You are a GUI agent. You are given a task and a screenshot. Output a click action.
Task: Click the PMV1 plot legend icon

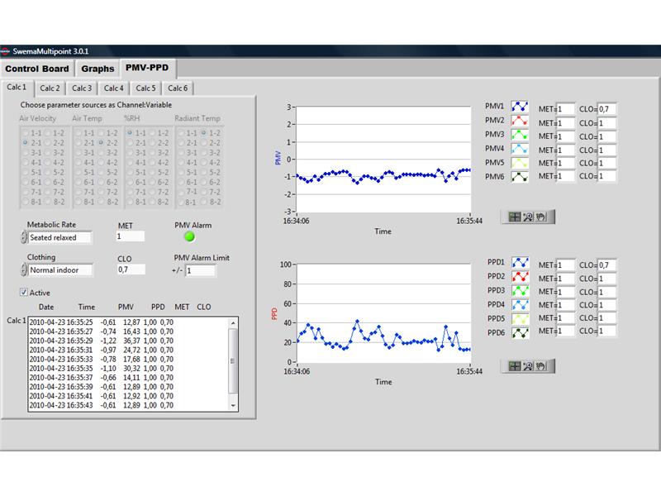[x=520, y=107]
